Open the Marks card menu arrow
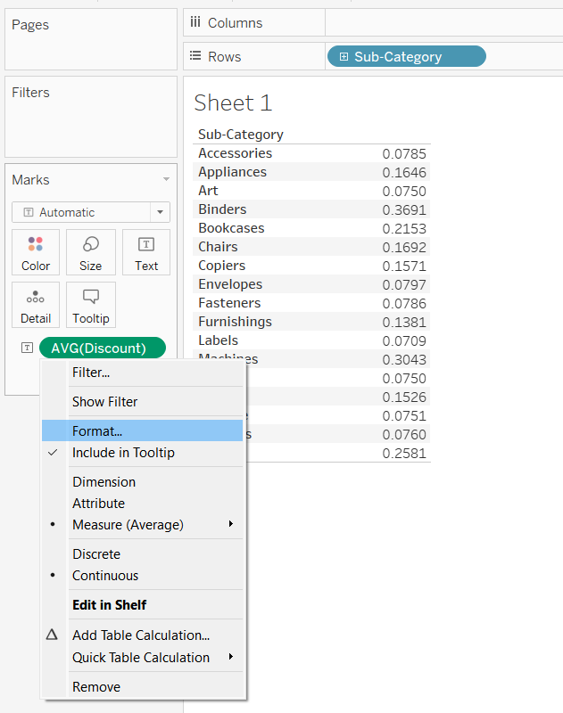Screen dimensions: 563x713 coord(166,180)
